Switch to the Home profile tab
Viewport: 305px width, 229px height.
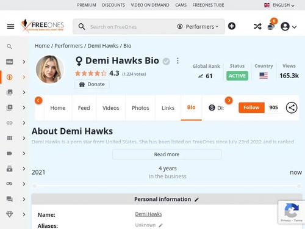[58, 108]
